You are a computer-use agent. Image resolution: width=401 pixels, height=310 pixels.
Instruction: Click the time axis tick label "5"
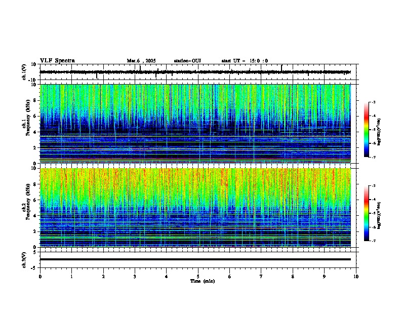click(198, 277)
